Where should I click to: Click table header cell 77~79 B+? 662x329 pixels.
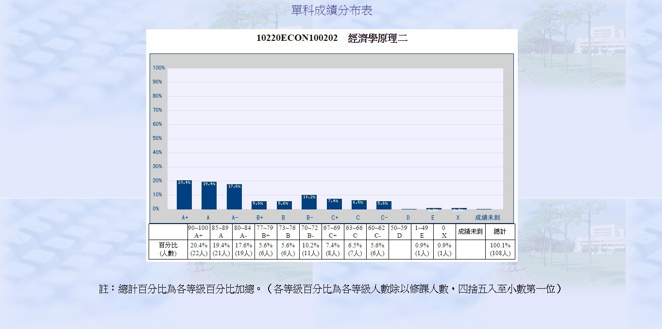pyautogui.click(x=266, y=232)
